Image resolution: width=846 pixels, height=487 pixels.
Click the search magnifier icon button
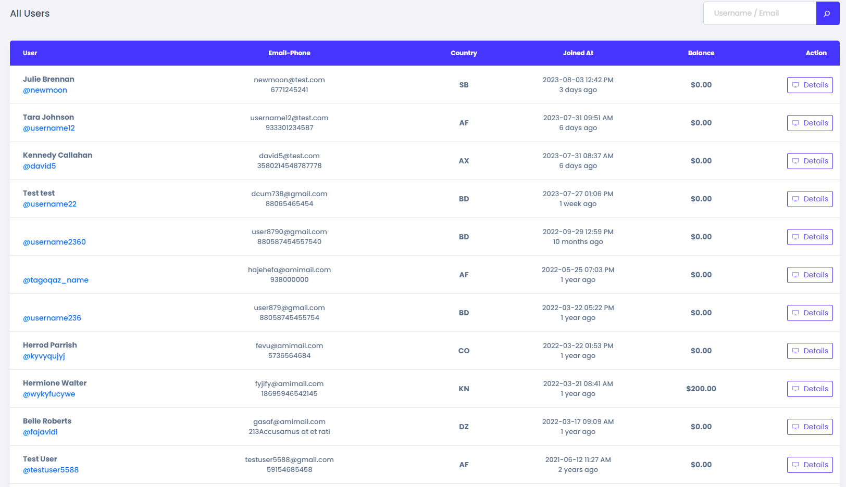point(827,14)
